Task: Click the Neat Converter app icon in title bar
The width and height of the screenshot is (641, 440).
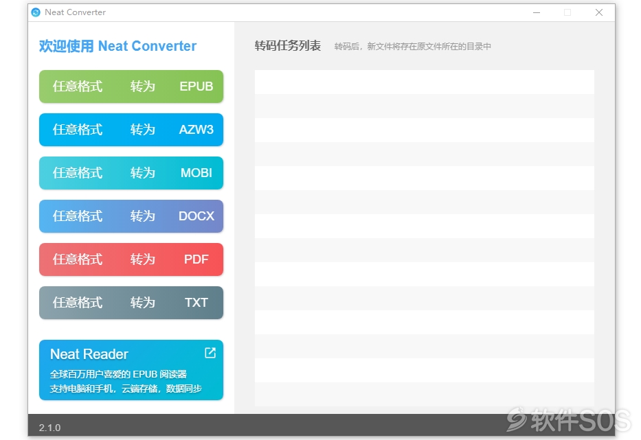Action: click(36, 12)
